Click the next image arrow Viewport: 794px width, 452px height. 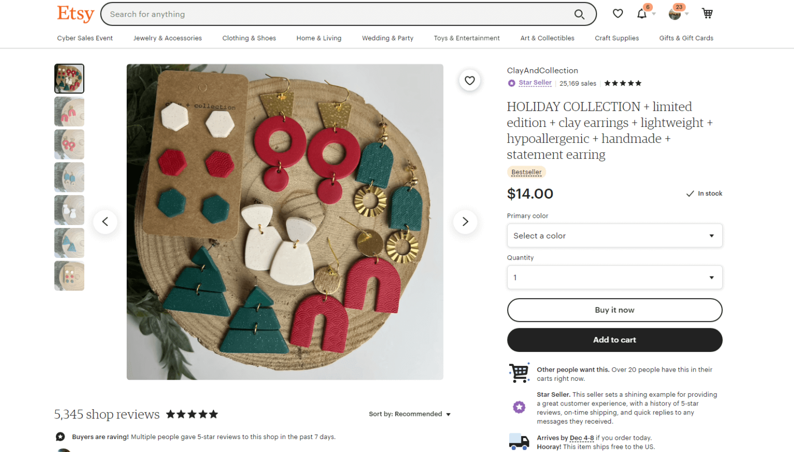[x=465, y=222]
